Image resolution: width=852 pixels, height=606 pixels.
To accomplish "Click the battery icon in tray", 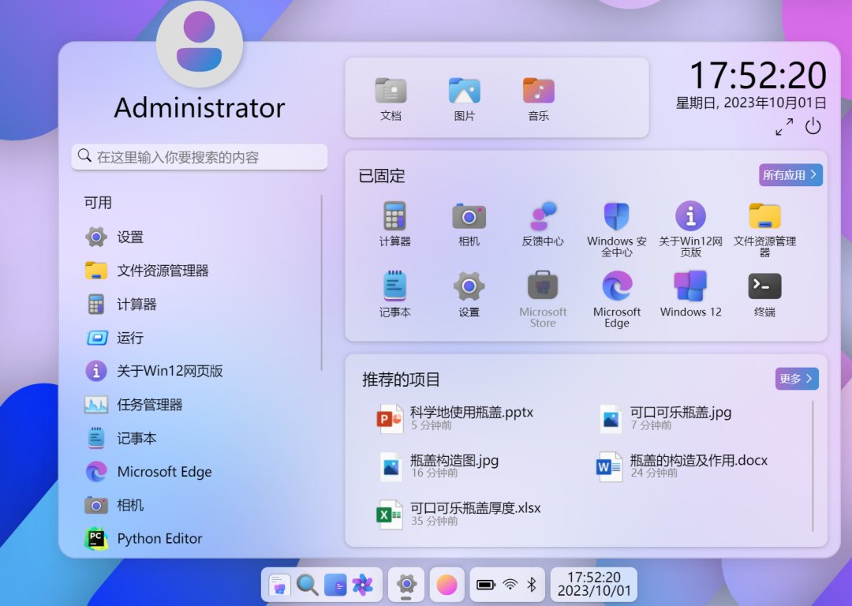I will coord(486,585).
